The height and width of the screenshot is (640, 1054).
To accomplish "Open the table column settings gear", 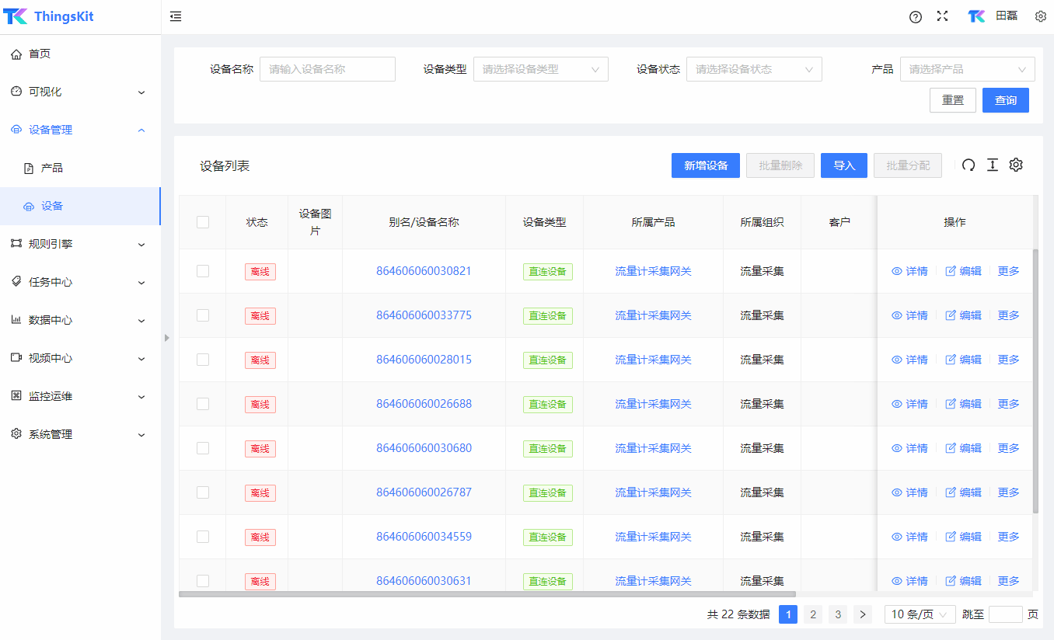I will pyautogui.click(x=1016, y=165).
